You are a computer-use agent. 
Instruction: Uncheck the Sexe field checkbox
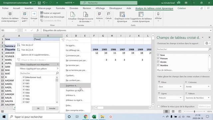pos(158,55)
